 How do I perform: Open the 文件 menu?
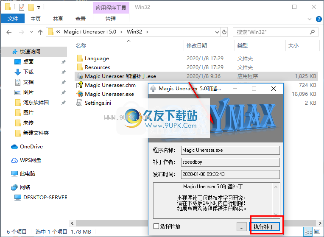pyautogui.click(x=13, y=19)
